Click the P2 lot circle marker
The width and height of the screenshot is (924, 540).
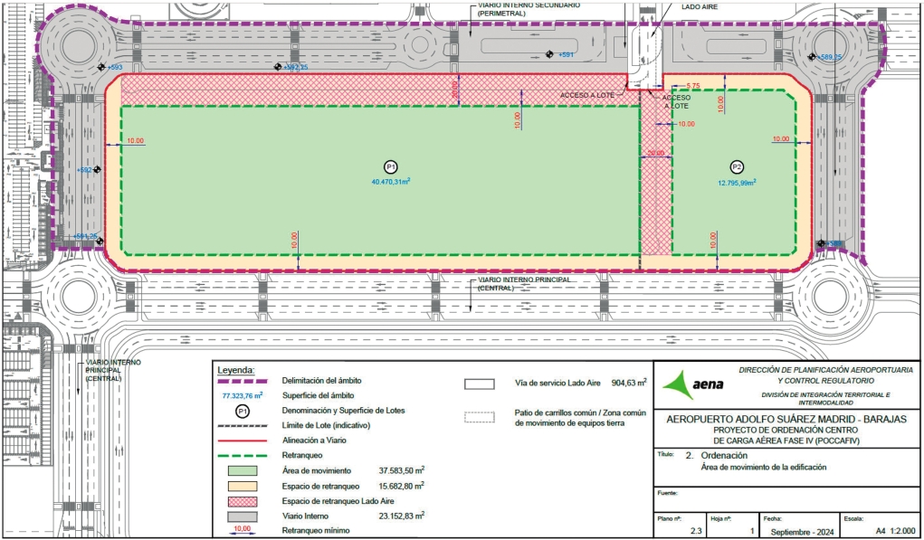pyautogui.click(x=737, y=167)
